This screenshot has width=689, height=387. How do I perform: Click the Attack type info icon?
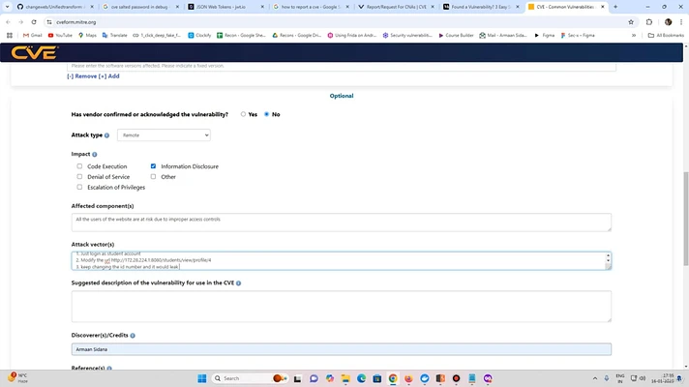(106, 135)
